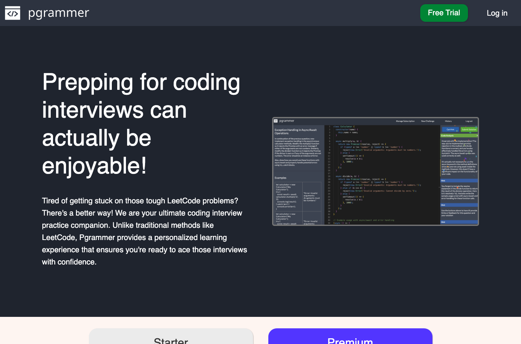This screenshot has width=521, height=344.
Task: Select the Starter pricing plan card
Action: [x=171, y=336]
